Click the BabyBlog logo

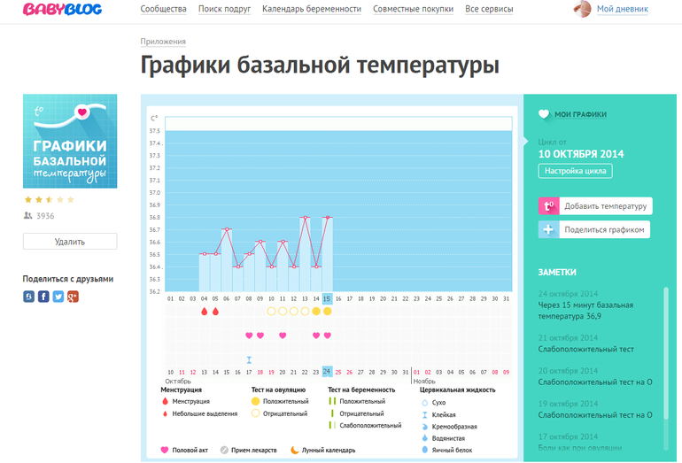(62, 9)
